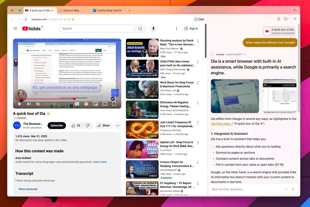
Task: Open YouTube hamburger guide menu
Action: click(15, 29)
